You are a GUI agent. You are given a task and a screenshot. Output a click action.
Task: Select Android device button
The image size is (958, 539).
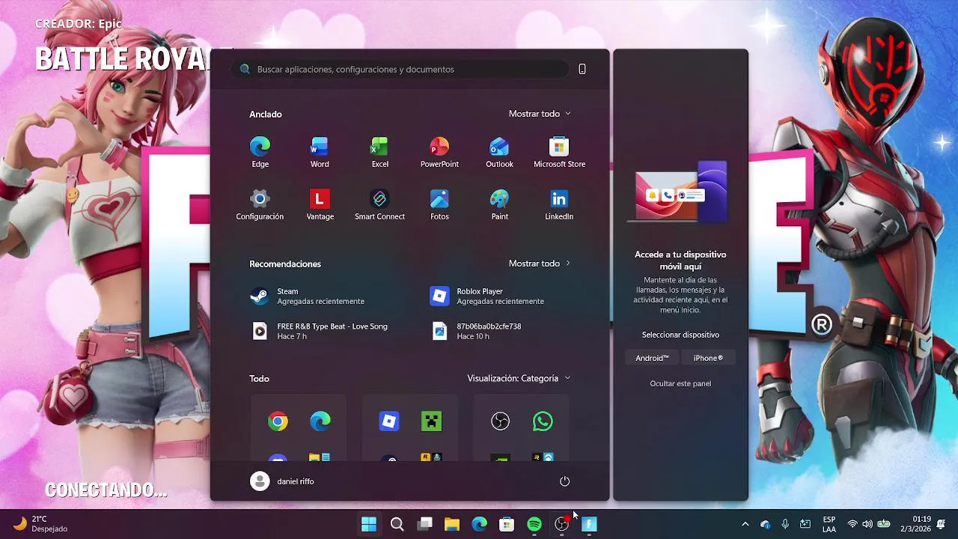652,358
